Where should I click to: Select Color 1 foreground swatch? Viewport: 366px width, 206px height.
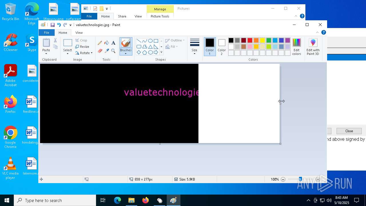coord(210,46)
